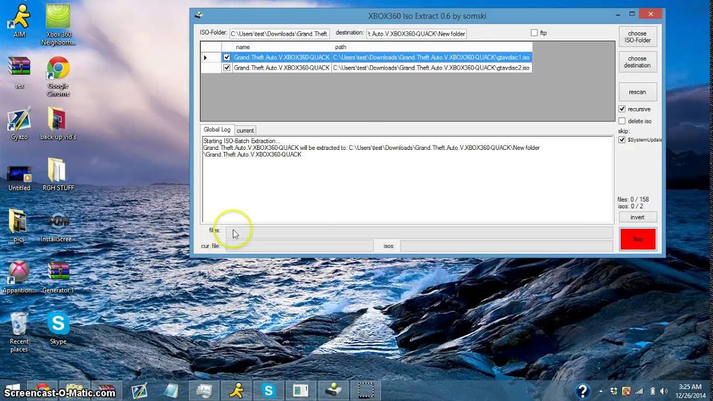This screenshot has width=713, height=401.
Task: Click the 'isos: 0 / 2' counter
Action: (x=629, y=206)
